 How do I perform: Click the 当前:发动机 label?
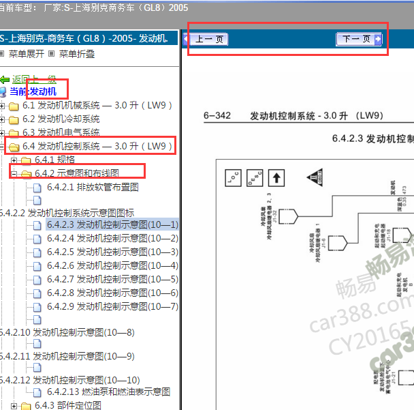coord(33,91)
